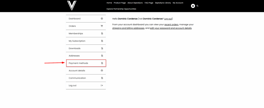Viewport: 264px width, 108px height.
Task: Select Explore Partnership Opportunities
Action: (121, 9)
